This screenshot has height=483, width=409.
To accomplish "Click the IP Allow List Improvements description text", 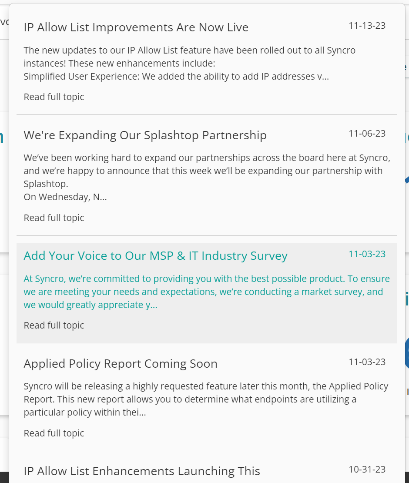I will 190,63.
